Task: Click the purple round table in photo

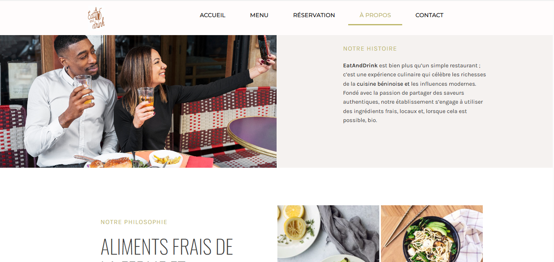Action: pos(252,136)
